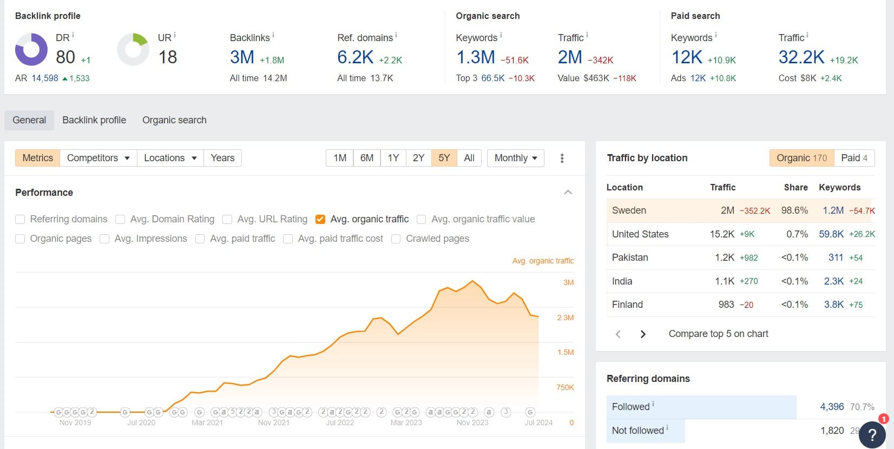This screenshot has height=449, width=894.
Task: Click the Followed referring domains bar
Action: click(701, 407)
